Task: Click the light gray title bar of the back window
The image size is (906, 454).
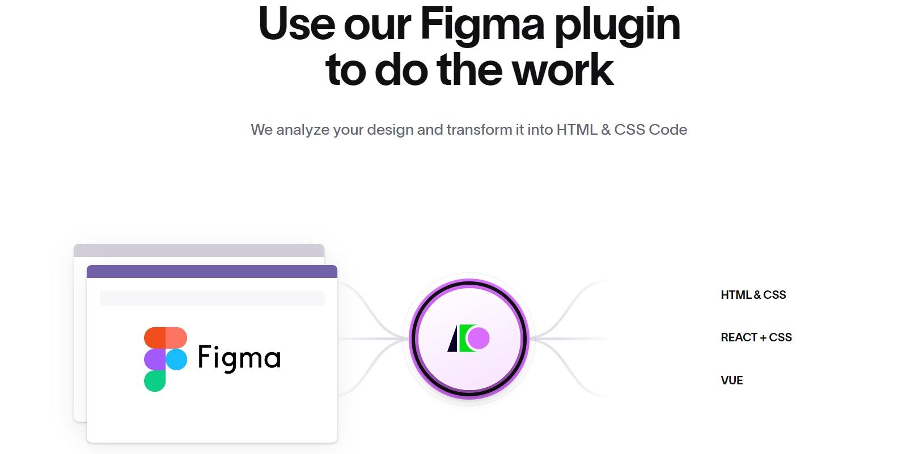Action: click(199, 250)
